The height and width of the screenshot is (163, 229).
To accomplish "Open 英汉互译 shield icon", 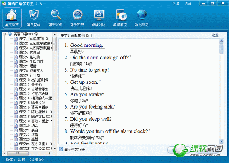I will click(34, 18).
